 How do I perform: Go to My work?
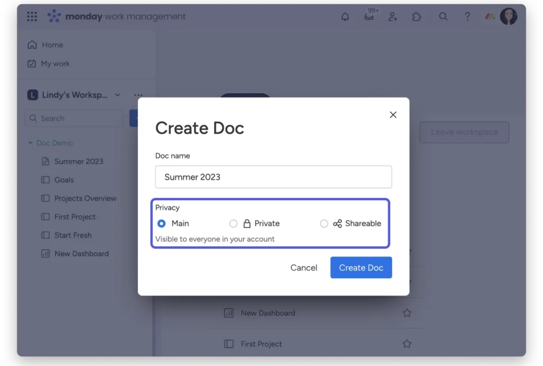[x=55, y=63]
